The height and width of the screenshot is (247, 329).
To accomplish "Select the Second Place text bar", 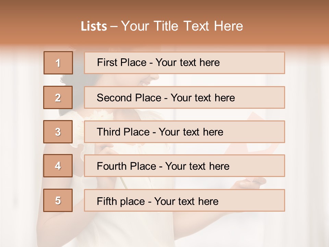I will coord(184,97).
